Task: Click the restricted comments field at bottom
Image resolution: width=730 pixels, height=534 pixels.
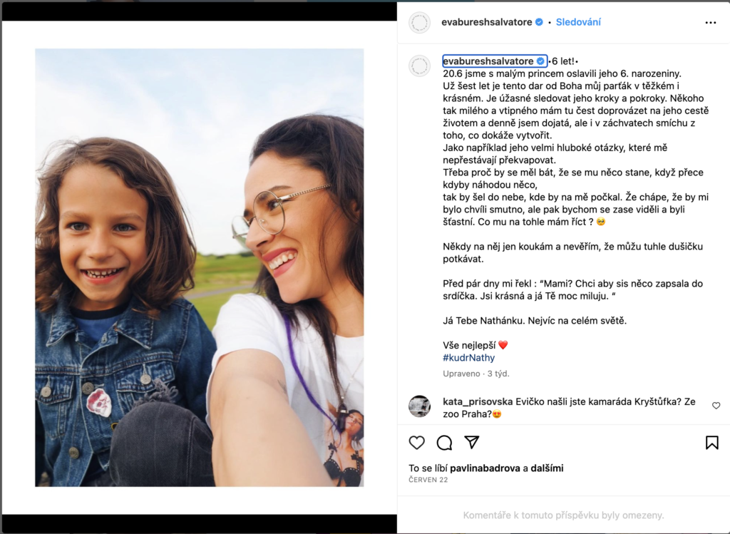Action: coord(563,515)
